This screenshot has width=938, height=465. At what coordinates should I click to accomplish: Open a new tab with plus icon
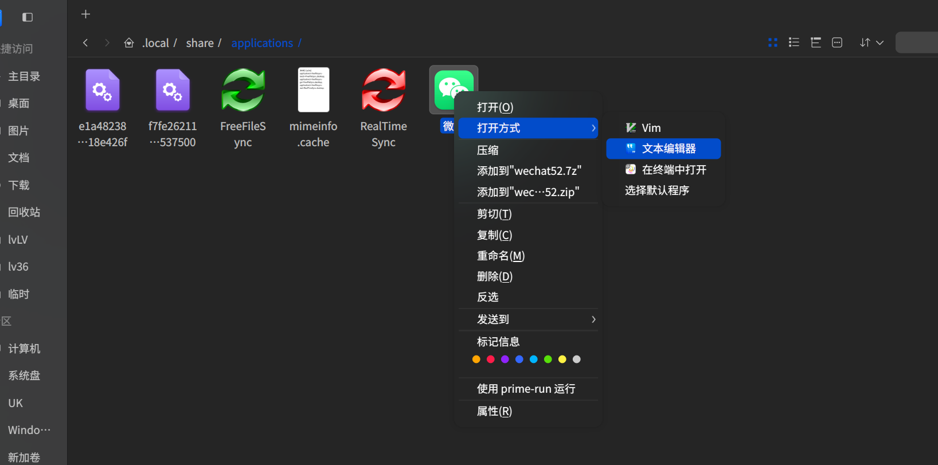85,14
